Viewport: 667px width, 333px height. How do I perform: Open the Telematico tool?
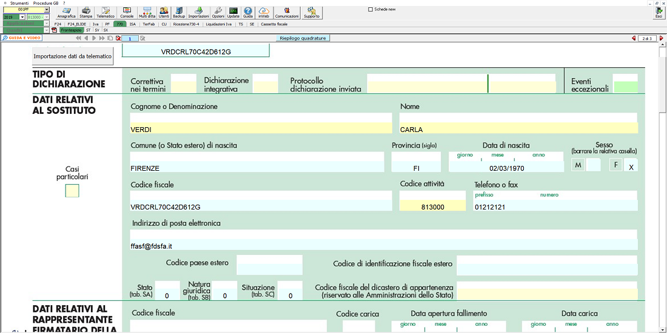(106, 12)
